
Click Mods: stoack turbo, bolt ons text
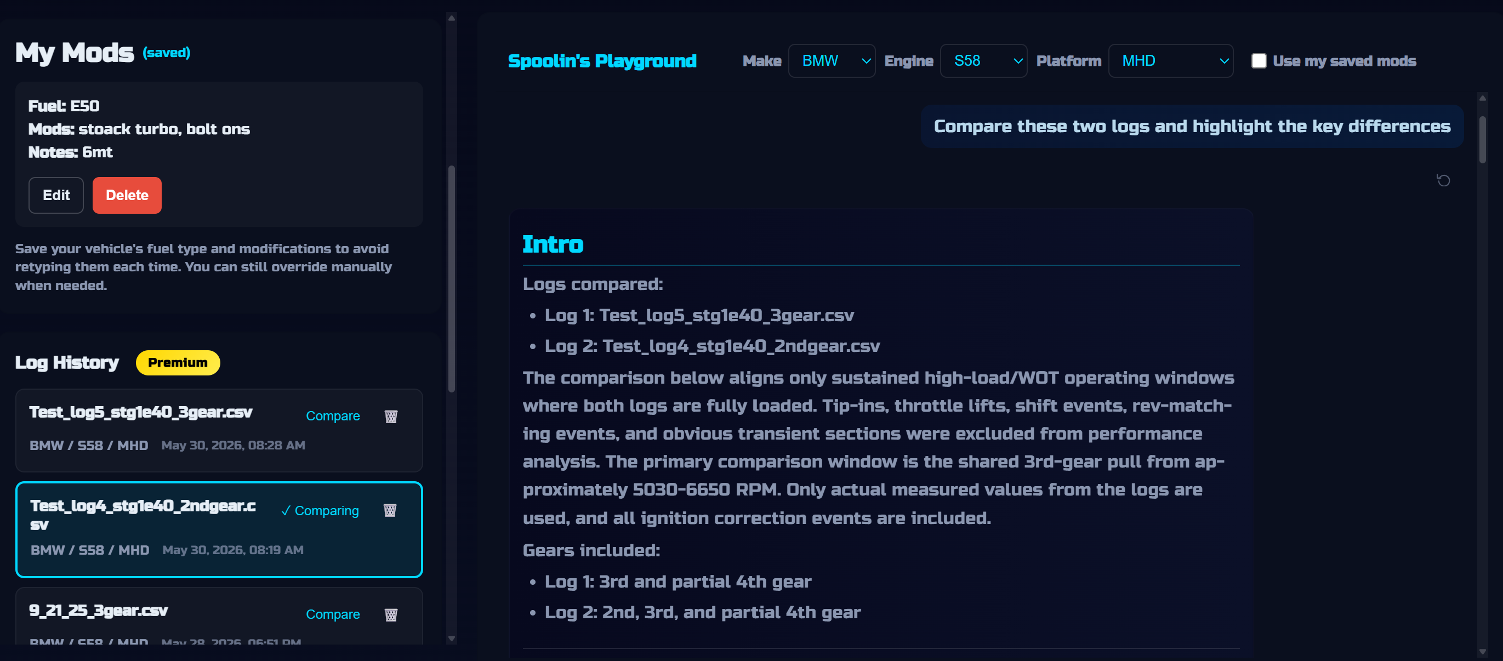pyautogui.click(x=139, y=129)
